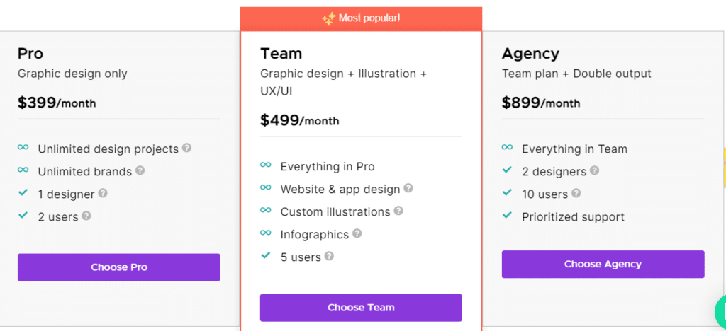Screen dimensions: 726x331
Task: Click help icon beside 5 users
Action: coord(329,256)
